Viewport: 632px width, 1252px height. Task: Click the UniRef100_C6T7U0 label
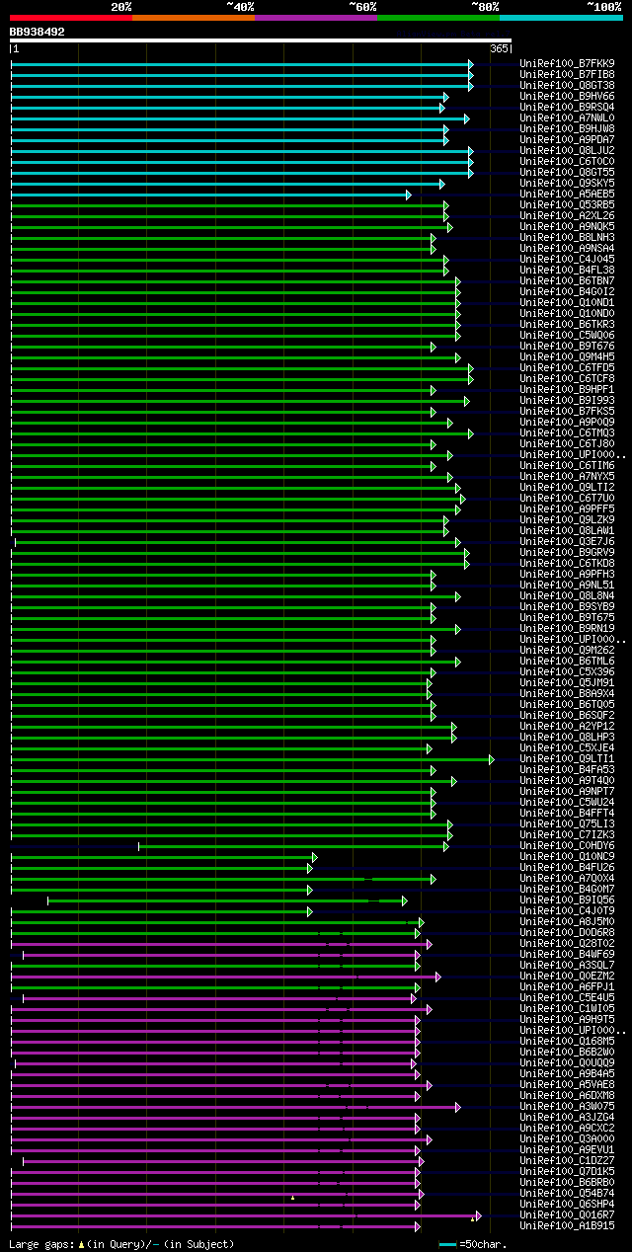click(x=567, y=499)
